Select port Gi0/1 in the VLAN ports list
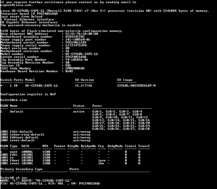This screenshot has width=217, height=189. coord(97,112)
